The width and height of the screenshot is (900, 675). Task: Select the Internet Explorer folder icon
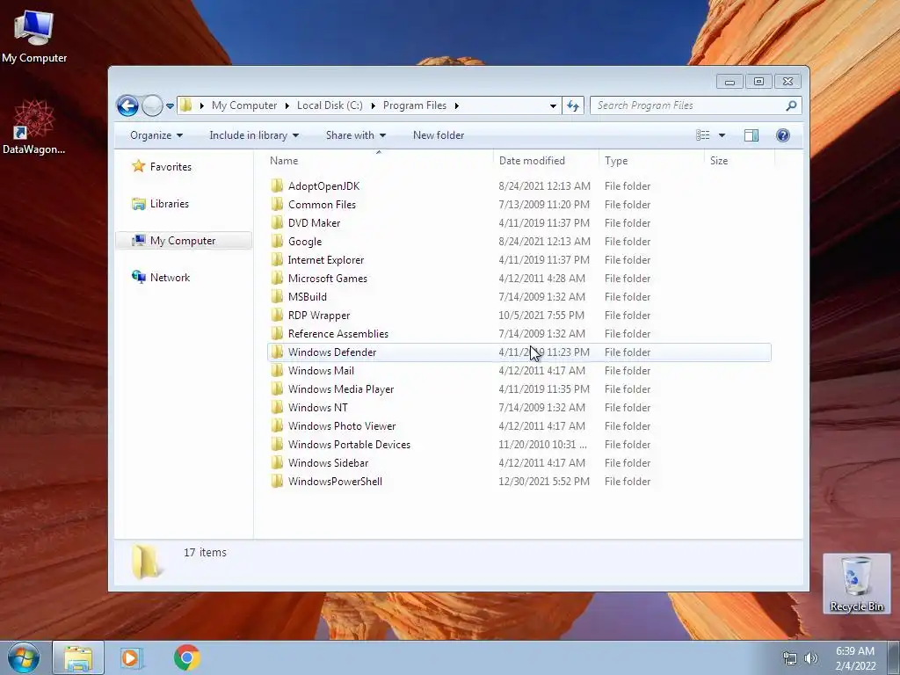[277, 259]
